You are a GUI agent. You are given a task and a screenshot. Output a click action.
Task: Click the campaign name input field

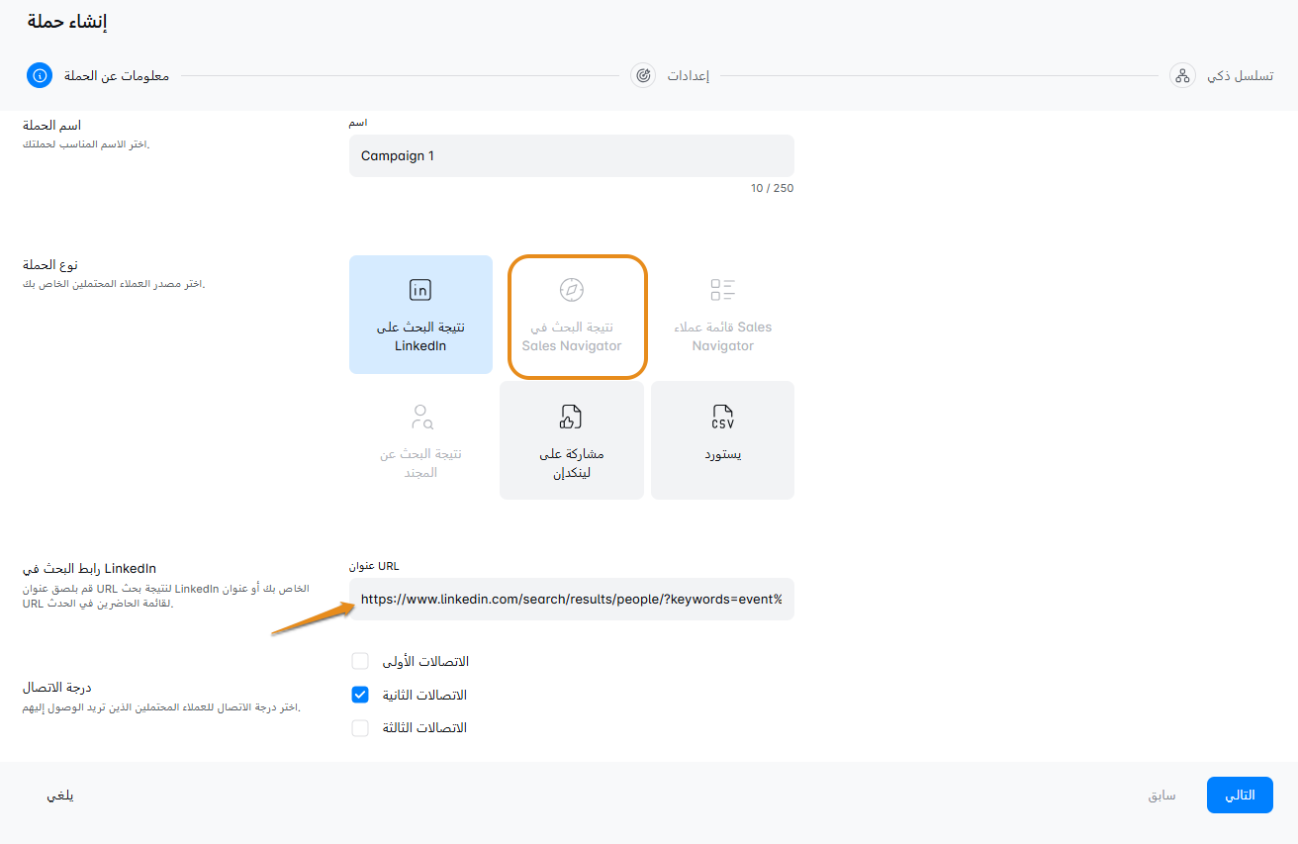[571, 156]
